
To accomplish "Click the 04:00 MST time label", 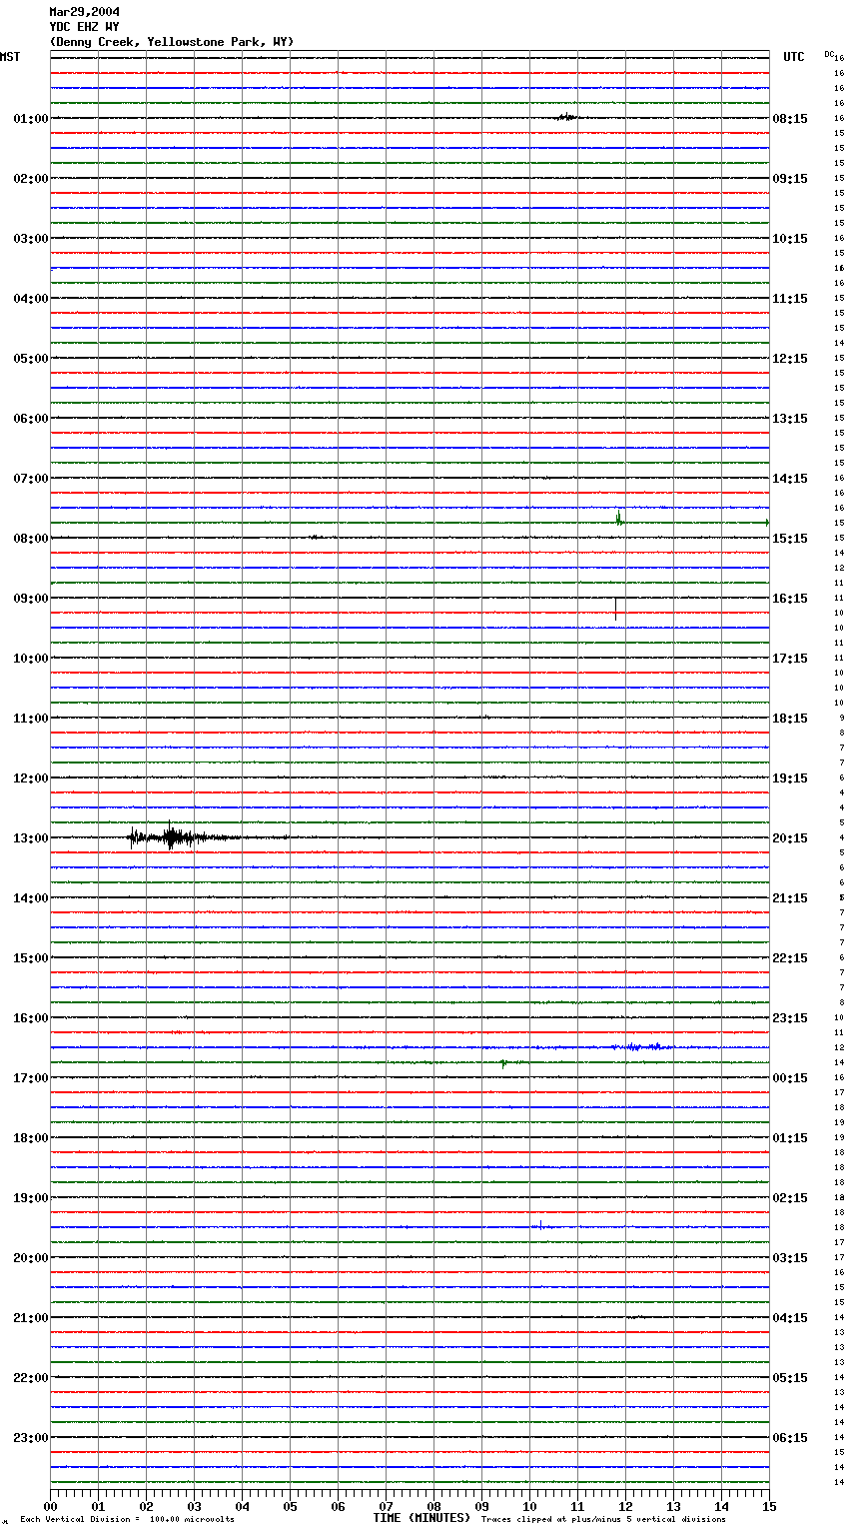I will click(x=31, y=299).
